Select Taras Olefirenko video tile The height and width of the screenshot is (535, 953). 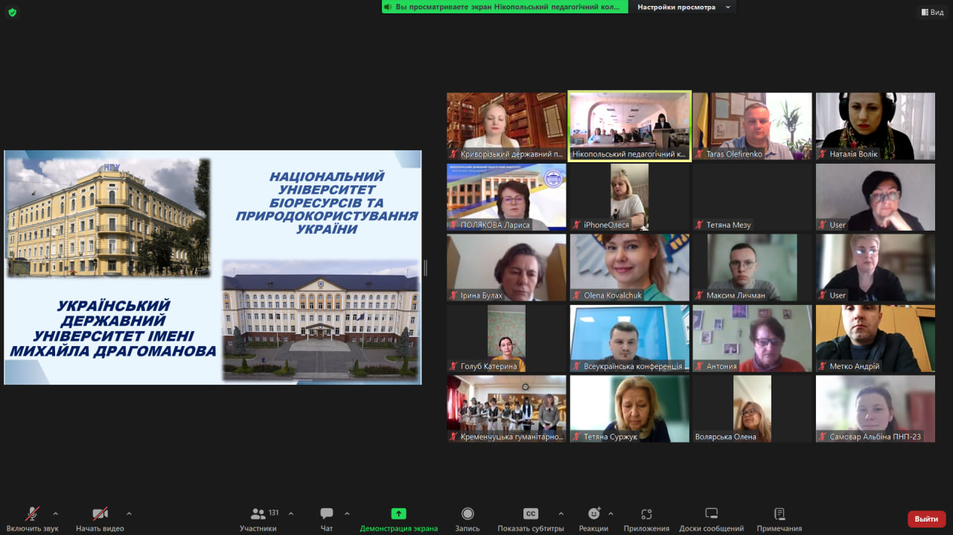752,126
